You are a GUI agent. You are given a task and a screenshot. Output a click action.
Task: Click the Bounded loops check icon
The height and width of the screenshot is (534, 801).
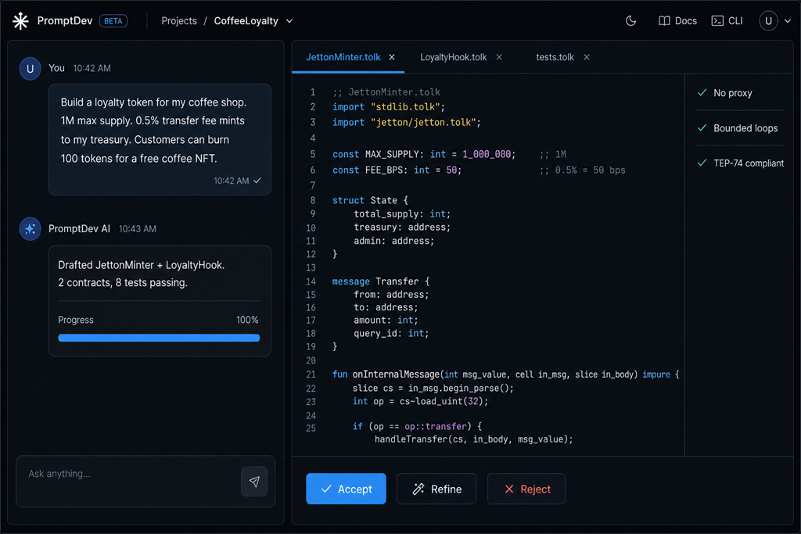tap(702, 127)
